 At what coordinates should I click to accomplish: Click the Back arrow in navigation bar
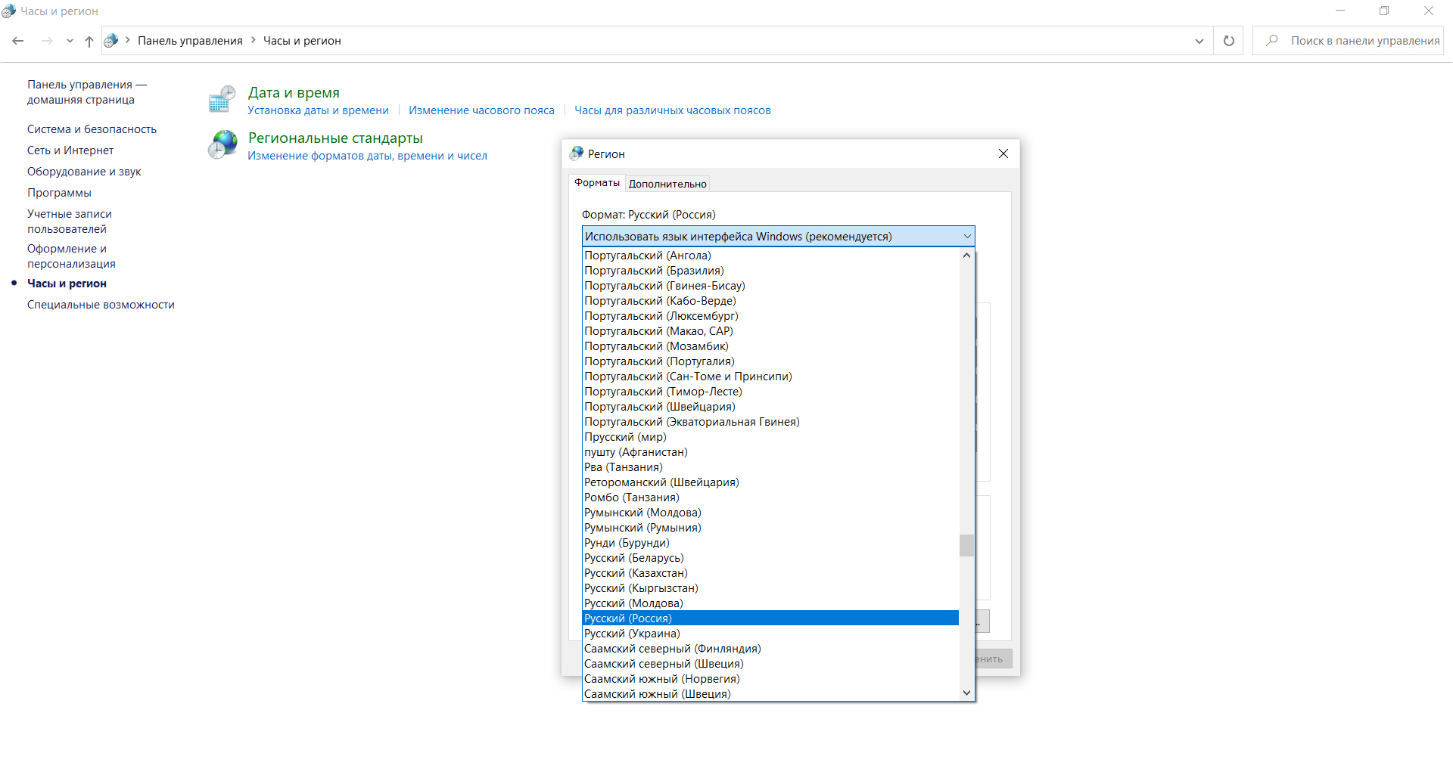pyautogui.click(x=18, y=41)
